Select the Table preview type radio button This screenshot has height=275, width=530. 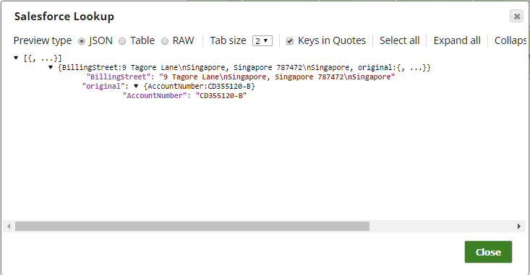pyautogui.click(x=122, y=41)
